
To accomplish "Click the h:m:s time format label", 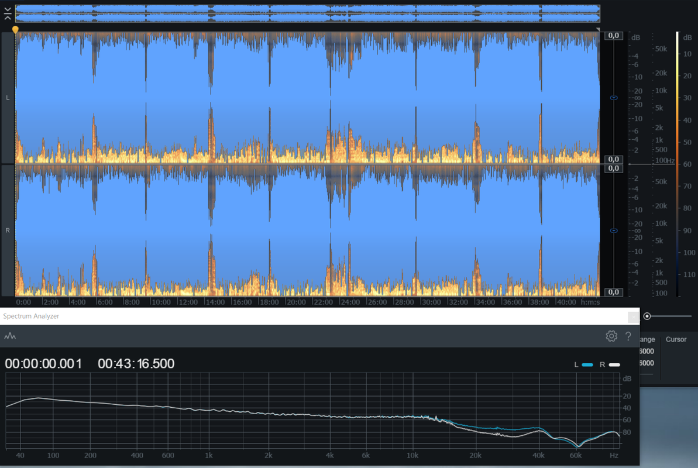I will tap(590, 302).
